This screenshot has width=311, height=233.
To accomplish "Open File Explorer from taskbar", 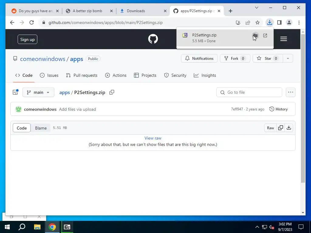I will coord(37,227).
